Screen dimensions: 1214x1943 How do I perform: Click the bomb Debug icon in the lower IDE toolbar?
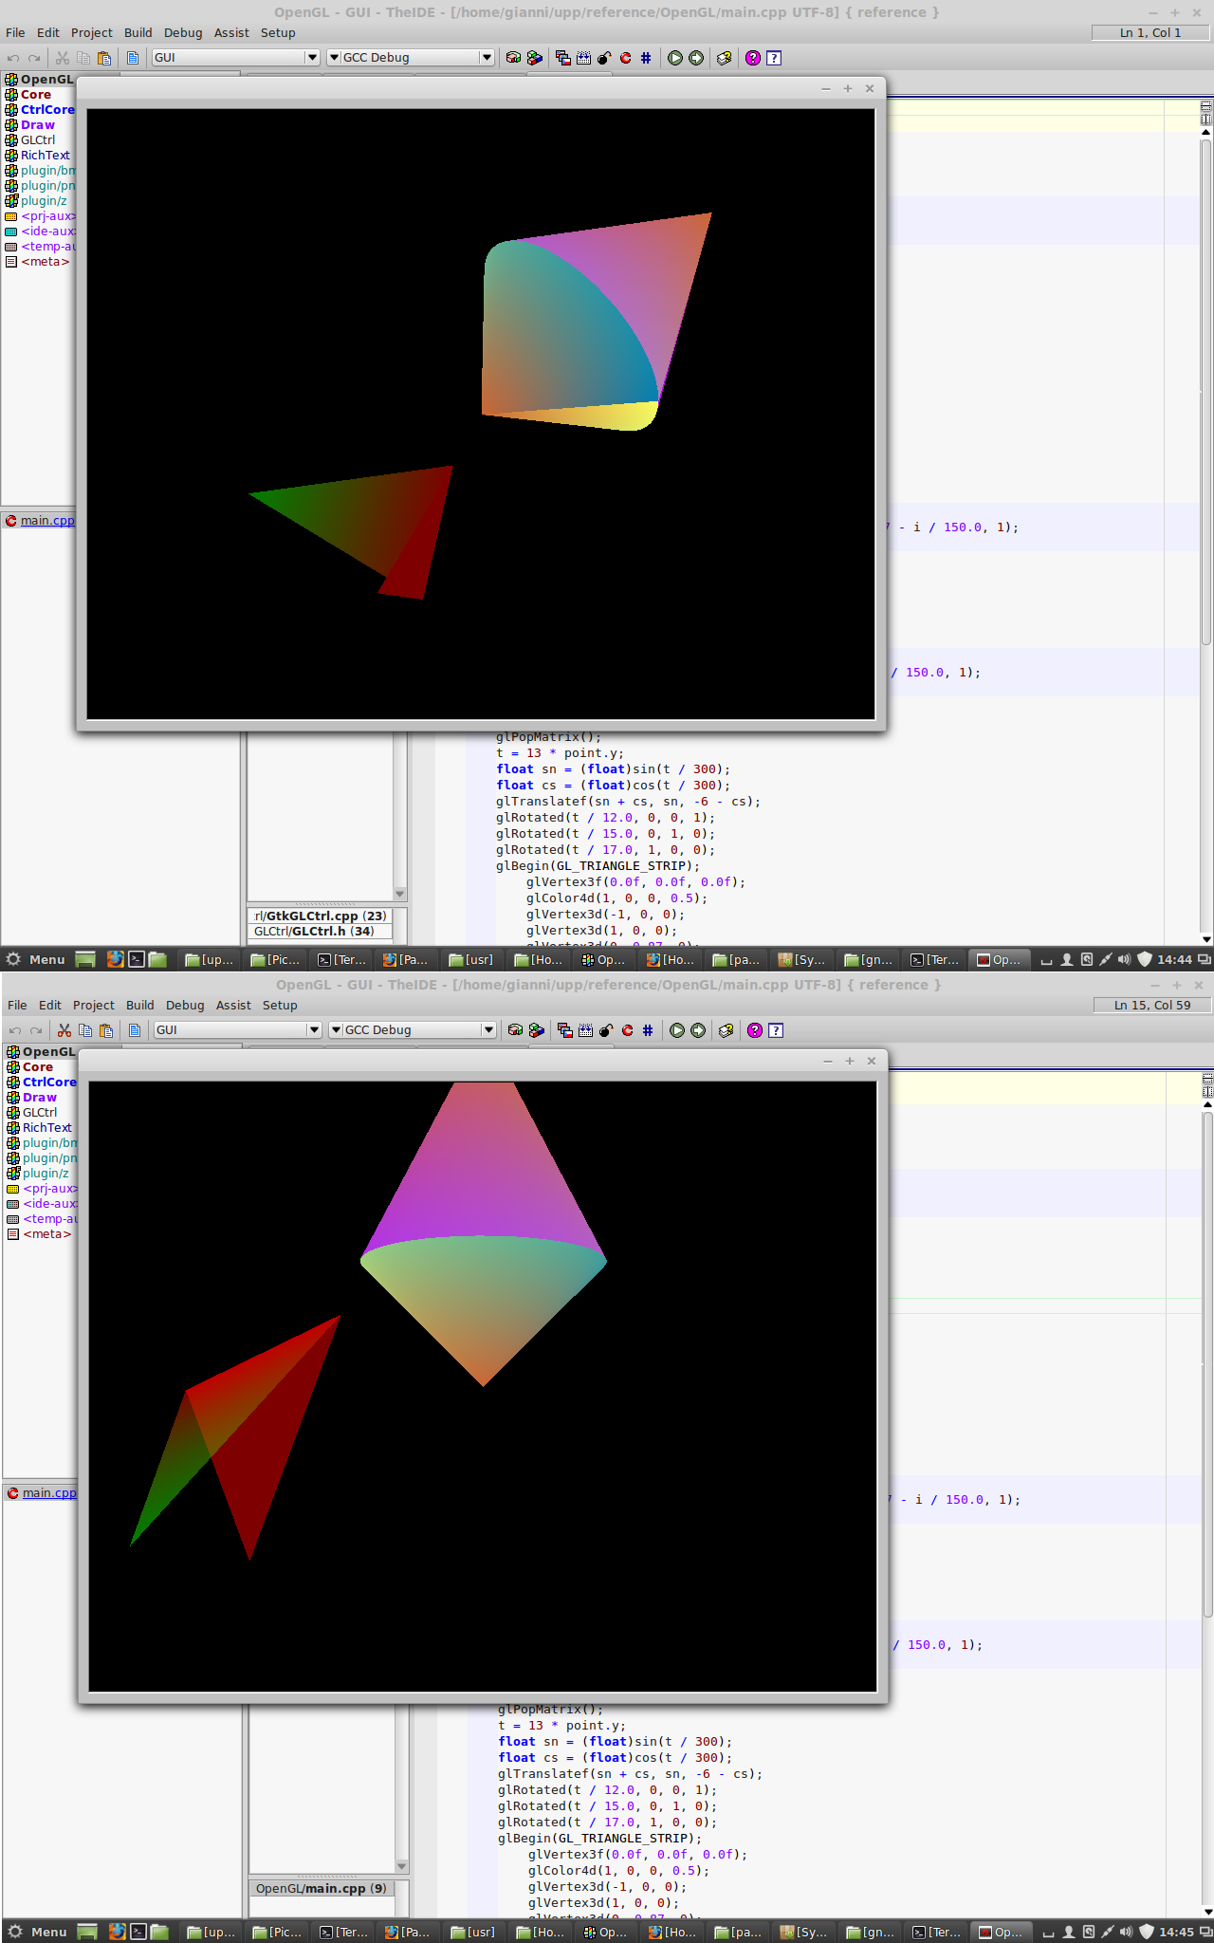coord(607,1030)
